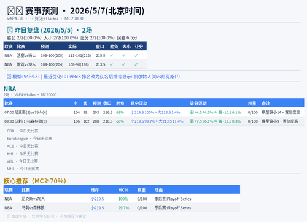307x222 pixels.
Task: Click the MC% column header
Action: [123, 190]
